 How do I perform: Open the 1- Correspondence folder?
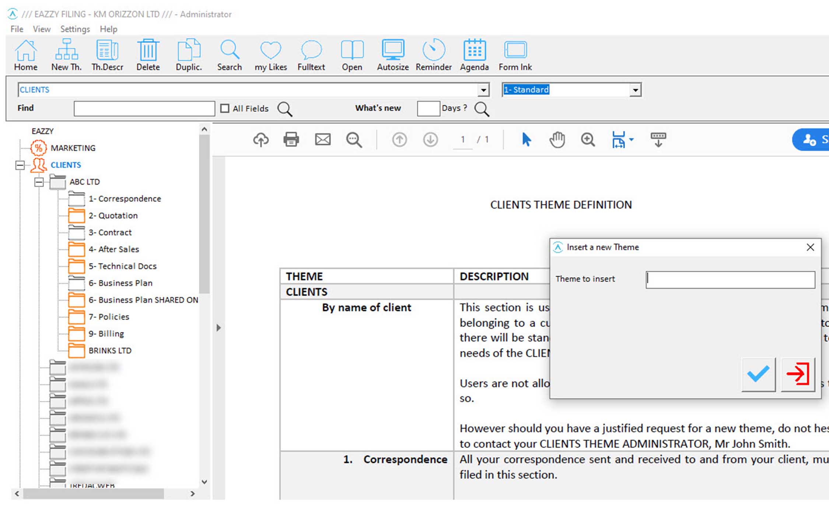coord(125,199)
